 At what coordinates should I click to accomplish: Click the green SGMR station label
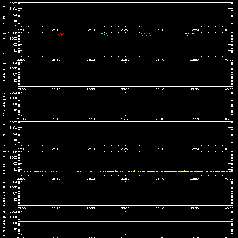tap(145, 35)
